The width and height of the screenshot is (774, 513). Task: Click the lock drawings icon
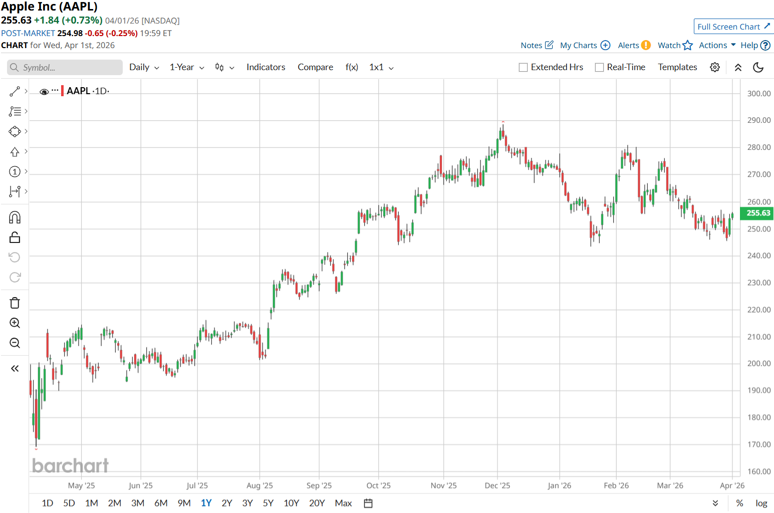coord(15,237)
